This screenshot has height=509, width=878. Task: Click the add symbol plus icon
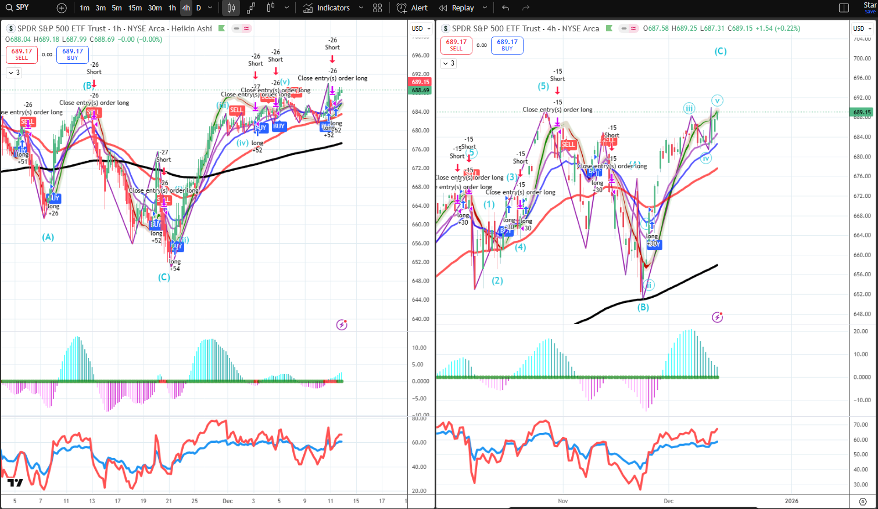[x=62, y=8]
